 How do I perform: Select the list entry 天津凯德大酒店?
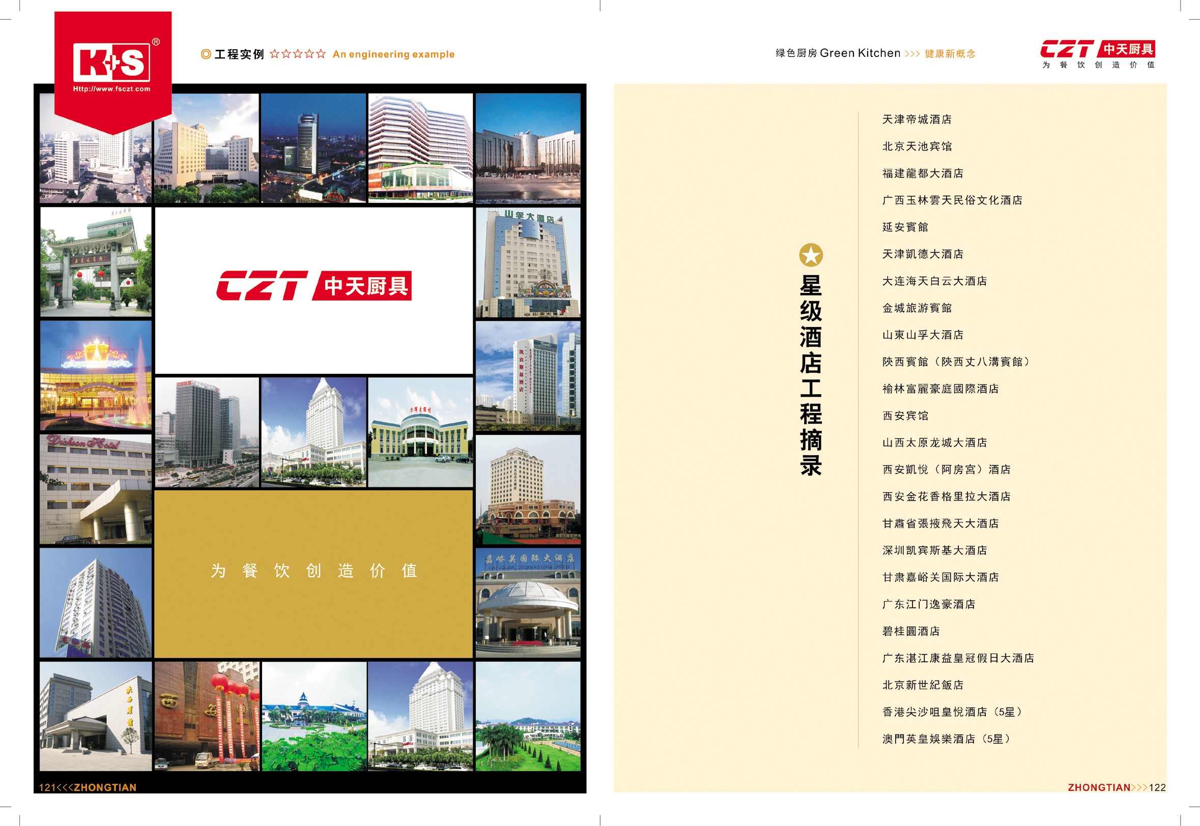tap(923, 254)
